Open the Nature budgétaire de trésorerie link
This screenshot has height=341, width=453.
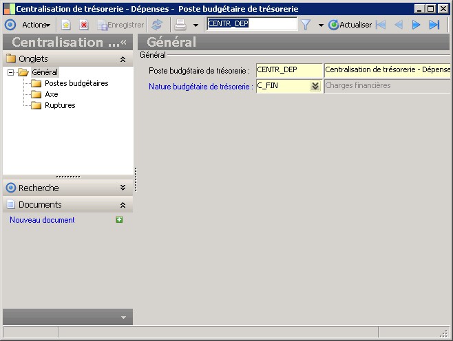pos(201,87)
